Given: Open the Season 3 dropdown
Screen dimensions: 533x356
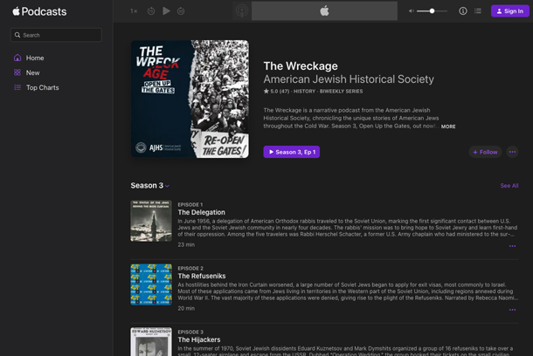Looking at the screenshot, I should [x=150, y=186].
